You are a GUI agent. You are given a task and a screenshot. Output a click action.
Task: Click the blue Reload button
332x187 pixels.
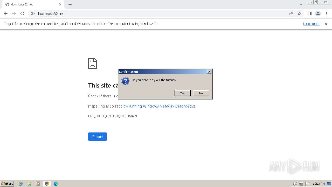pos(98,137)
